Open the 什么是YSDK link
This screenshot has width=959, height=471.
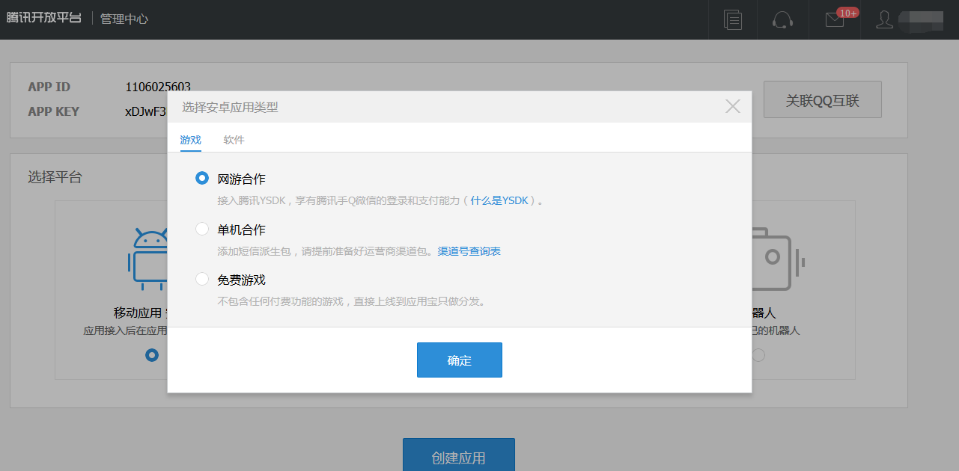click(499, 200)
